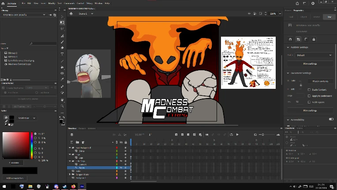
Task: Click the Onion Skin icon
Action: (207, 134)
